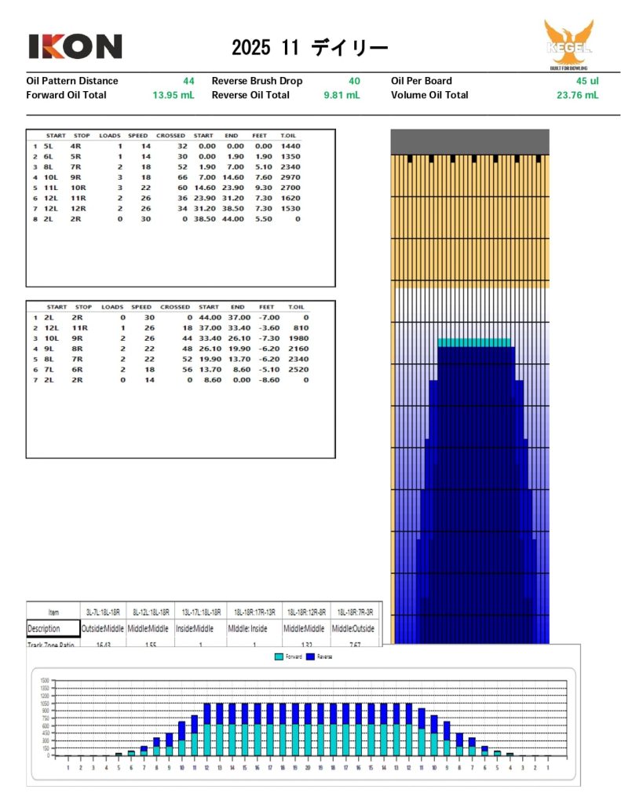Screen dimensions: 621x804
Task: Select forward load row 8 starting 2L
Action: pyautogui.click(x=166, y=219)
